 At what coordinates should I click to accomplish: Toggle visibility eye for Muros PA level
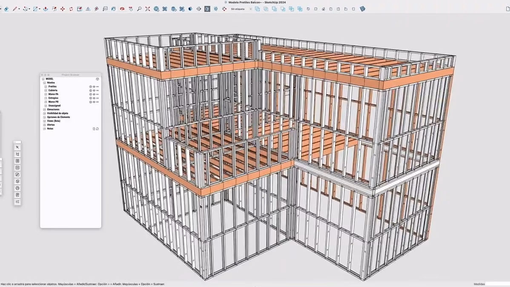(x=94, y=95)
